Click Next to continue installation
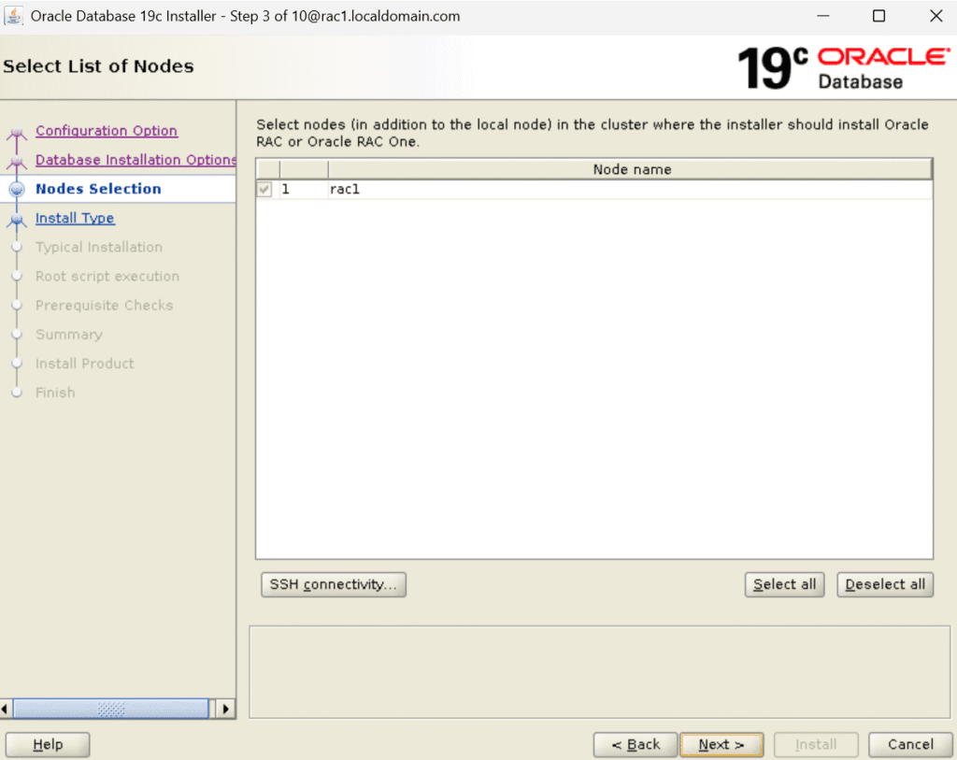 [721, 744]
